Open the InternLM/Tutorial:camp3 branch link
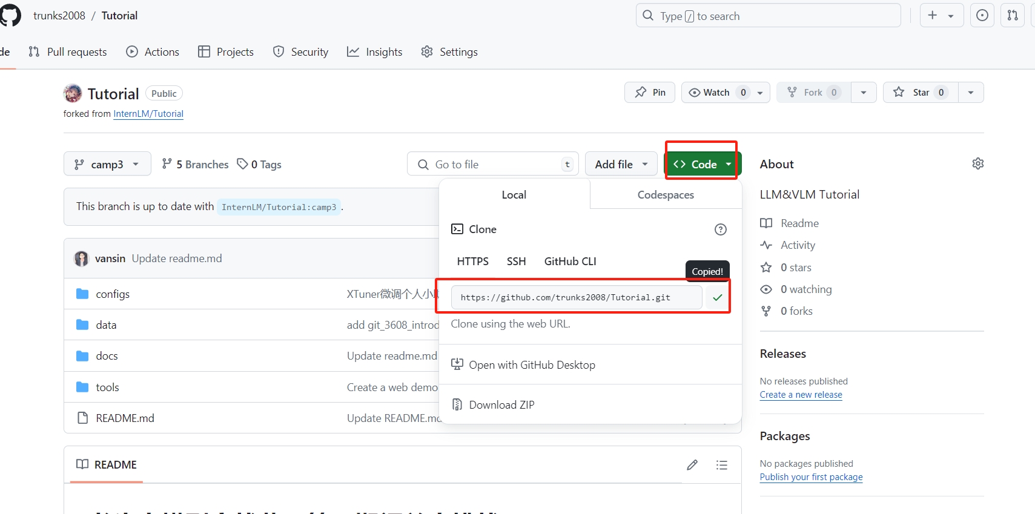Screen dimensions: 1035x514 (279, 207)
